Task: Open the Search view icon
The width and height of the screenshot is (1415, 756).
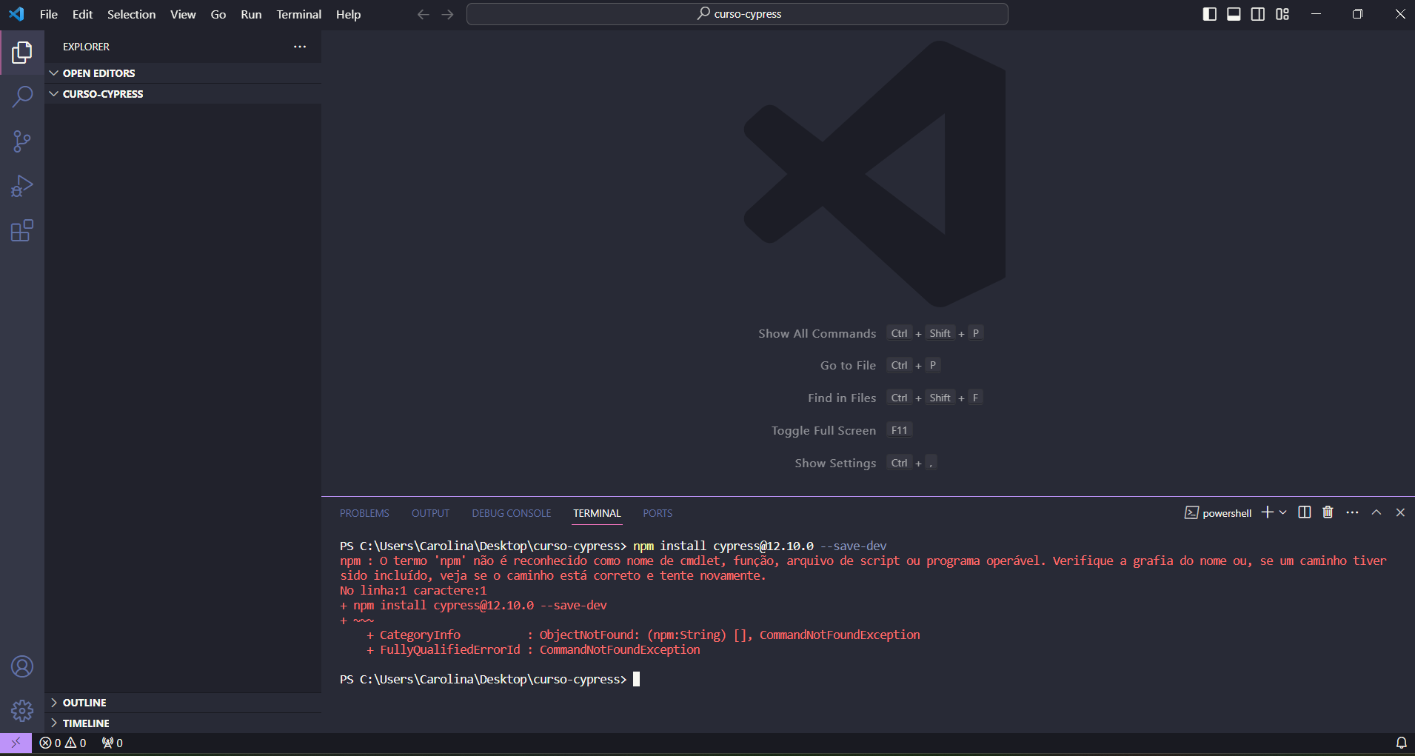Action: click(22, 97)
